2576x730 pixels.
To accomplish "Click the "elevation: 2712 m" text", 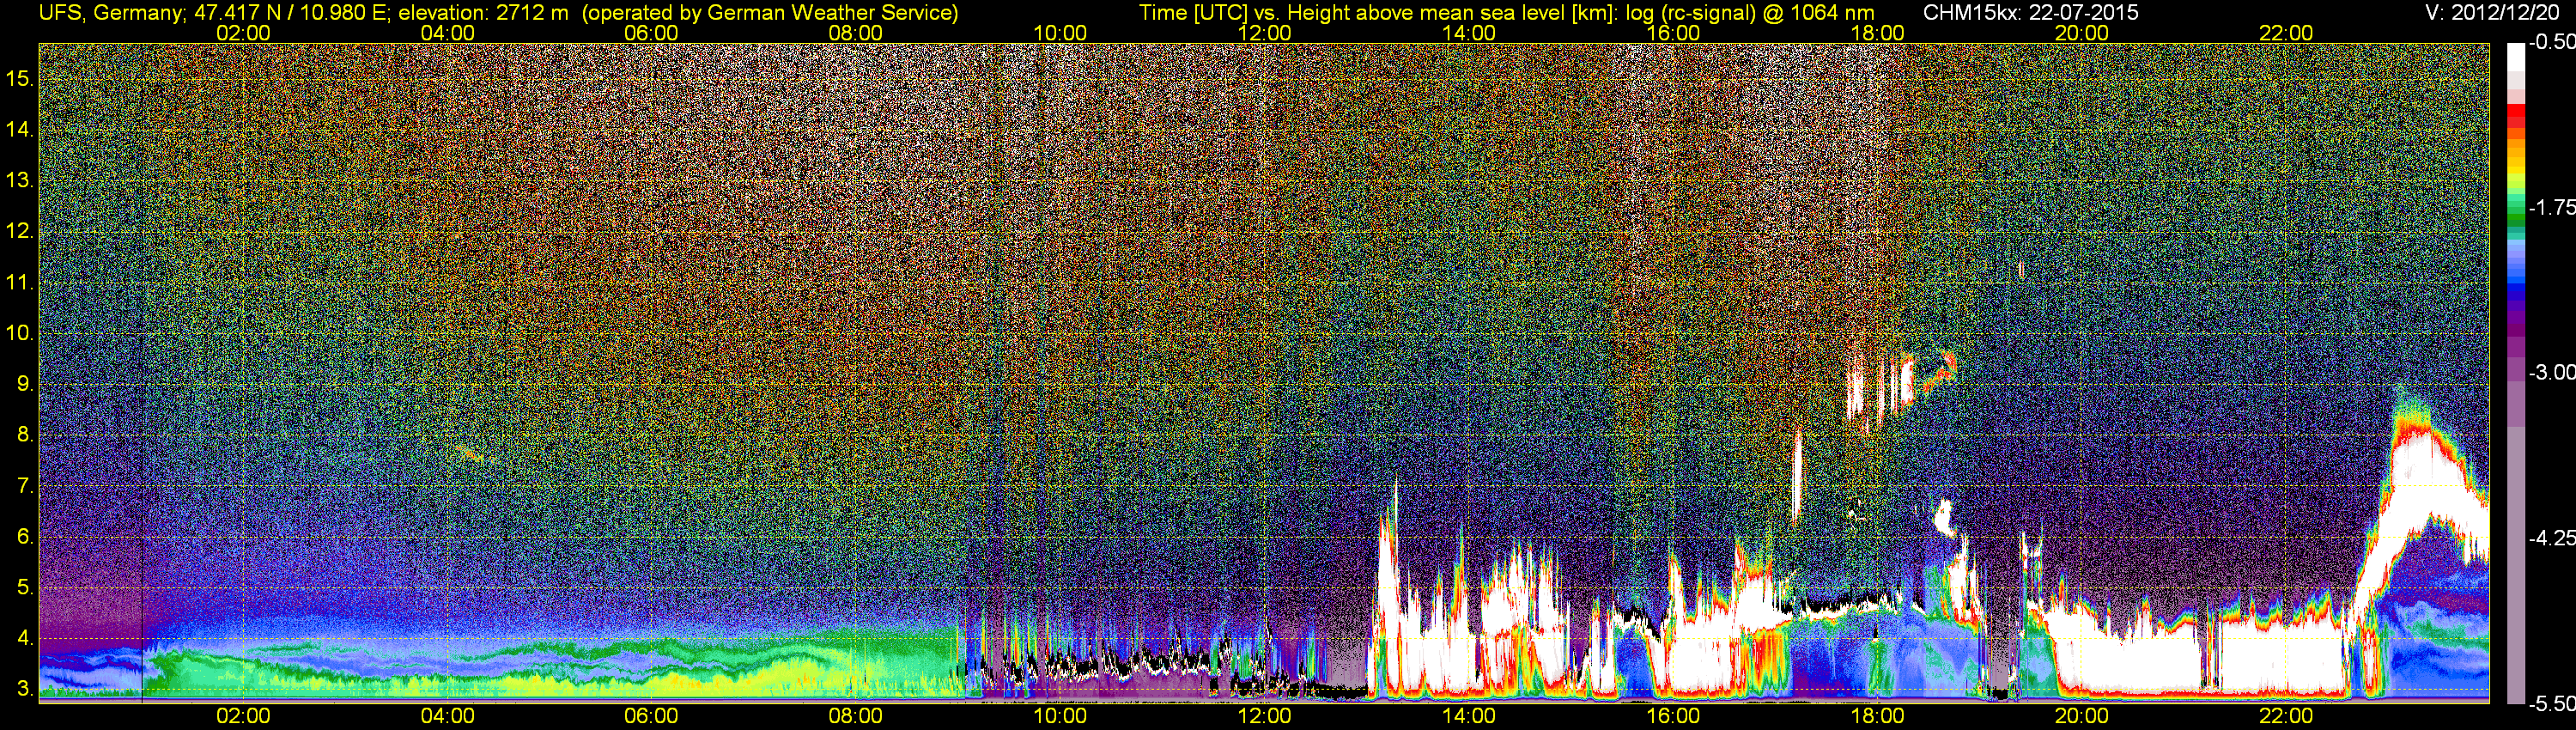I will click(484, 12).
